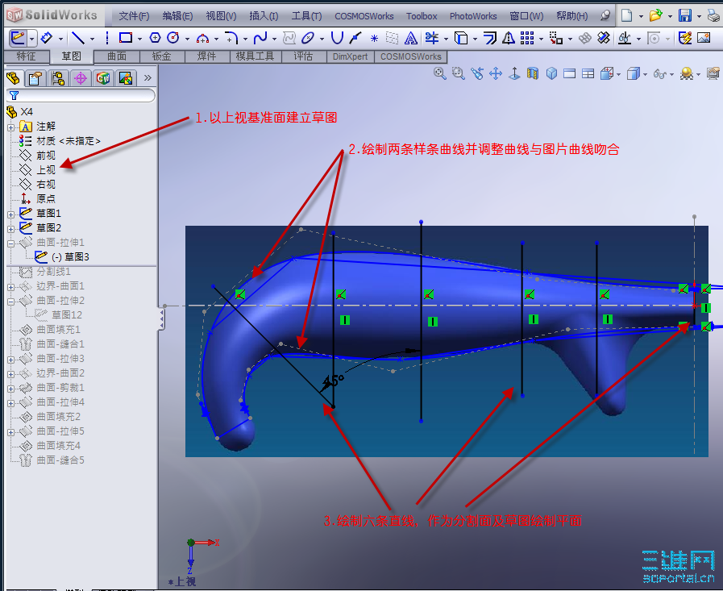
Task: Expand the 草图1 tree node
Action: pos(11,214)
